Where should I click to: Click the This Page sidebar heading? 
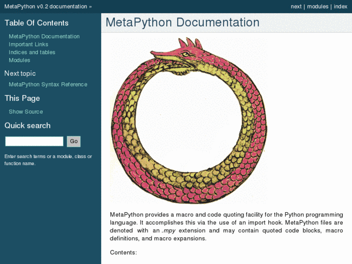[x=22, y=98]
